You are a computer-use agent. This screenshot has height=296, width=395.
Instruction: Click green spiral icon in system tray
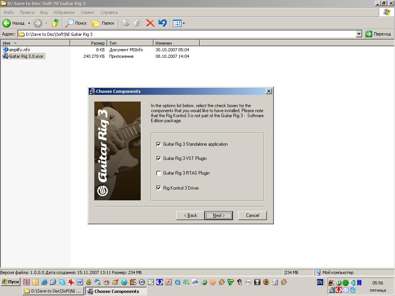(x=346, y=283)
